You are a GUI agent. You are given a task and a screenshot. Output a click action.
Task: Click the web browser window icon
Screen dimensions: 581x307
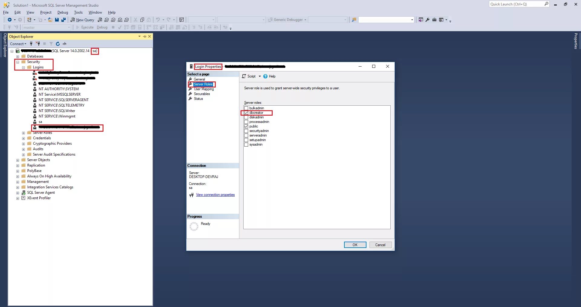pos(441,20)
